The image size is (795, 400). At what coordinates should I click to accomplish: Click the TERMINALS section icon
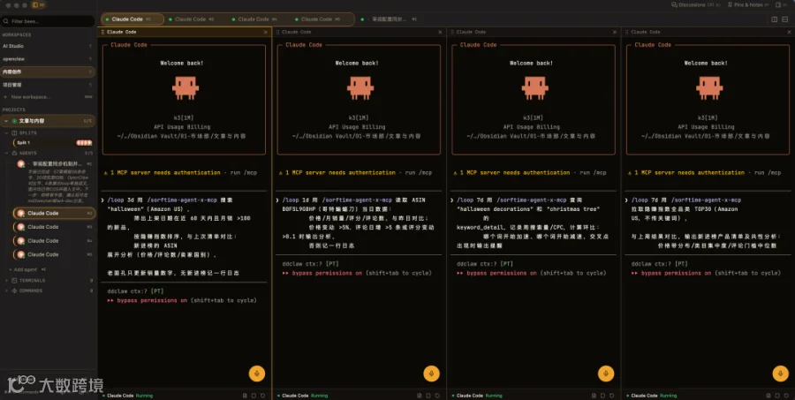click(15, 281)
